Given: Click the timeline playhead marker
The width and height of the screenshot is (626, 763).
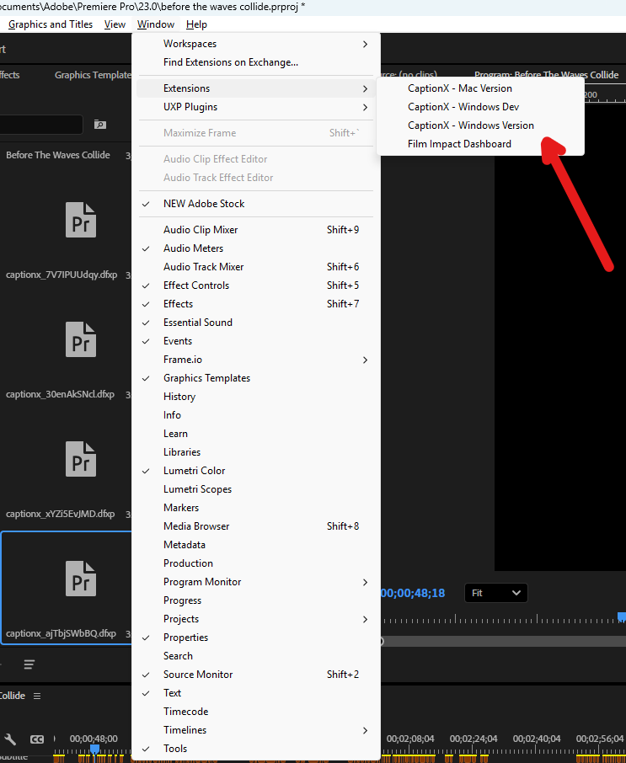Looking at the screenshot, I should (94, 749).
